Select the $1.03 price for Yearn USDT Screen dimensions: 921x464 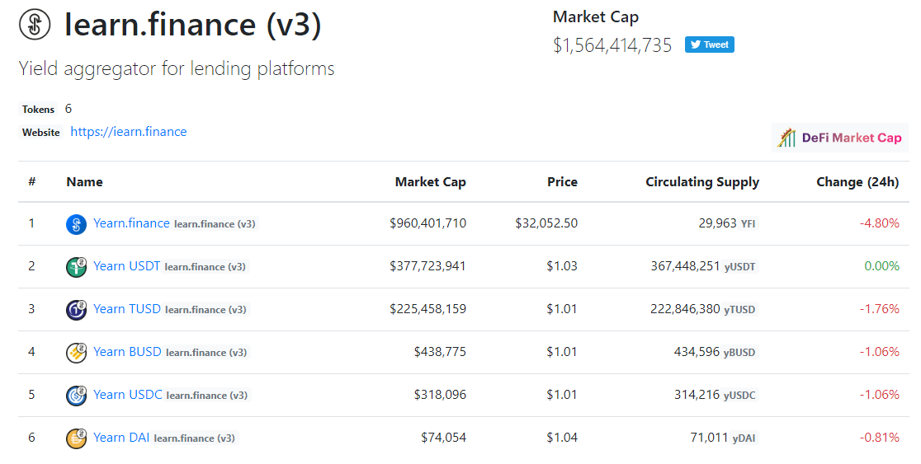coord(562,266)
